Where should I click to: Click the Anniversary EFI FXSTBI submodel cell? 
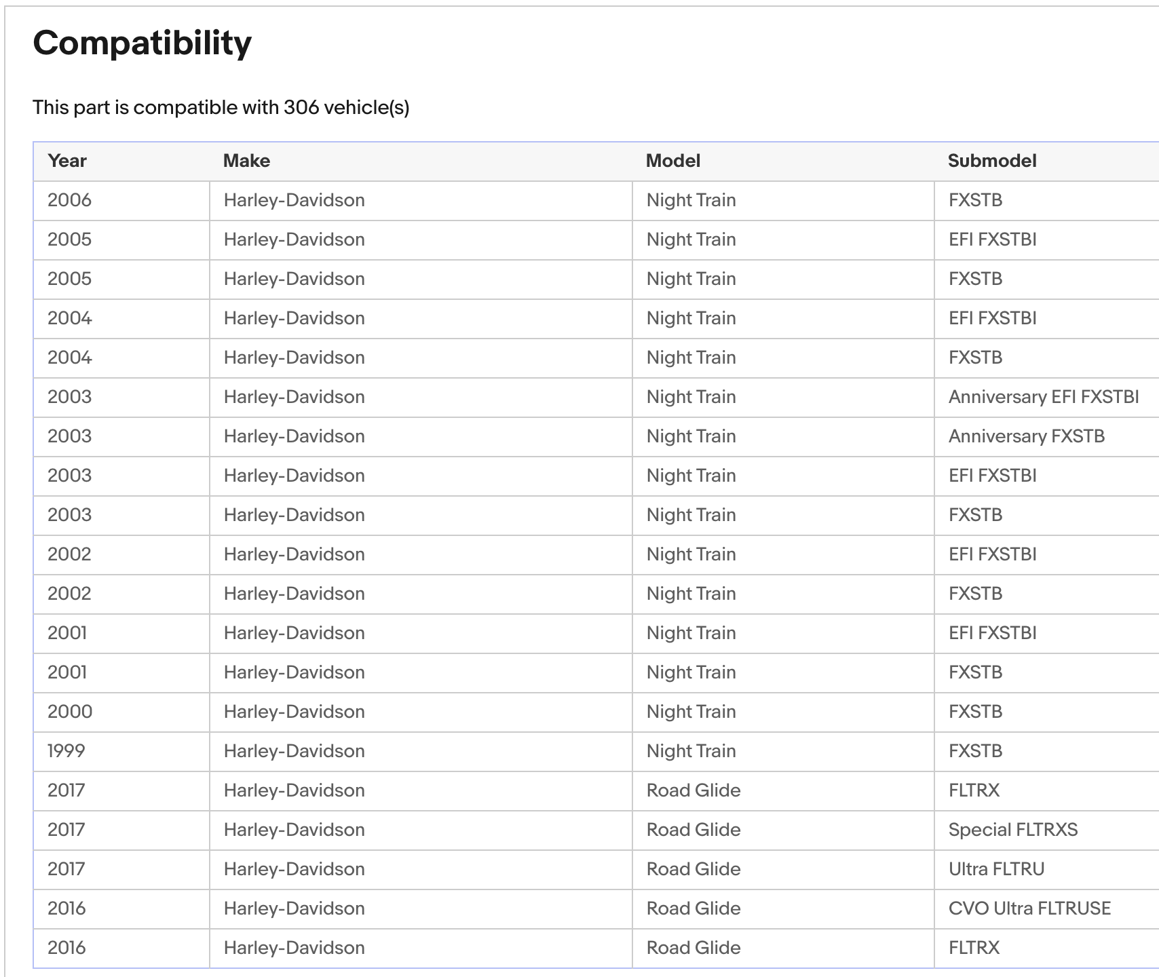pyautogui.click(x=1043, y=397)
